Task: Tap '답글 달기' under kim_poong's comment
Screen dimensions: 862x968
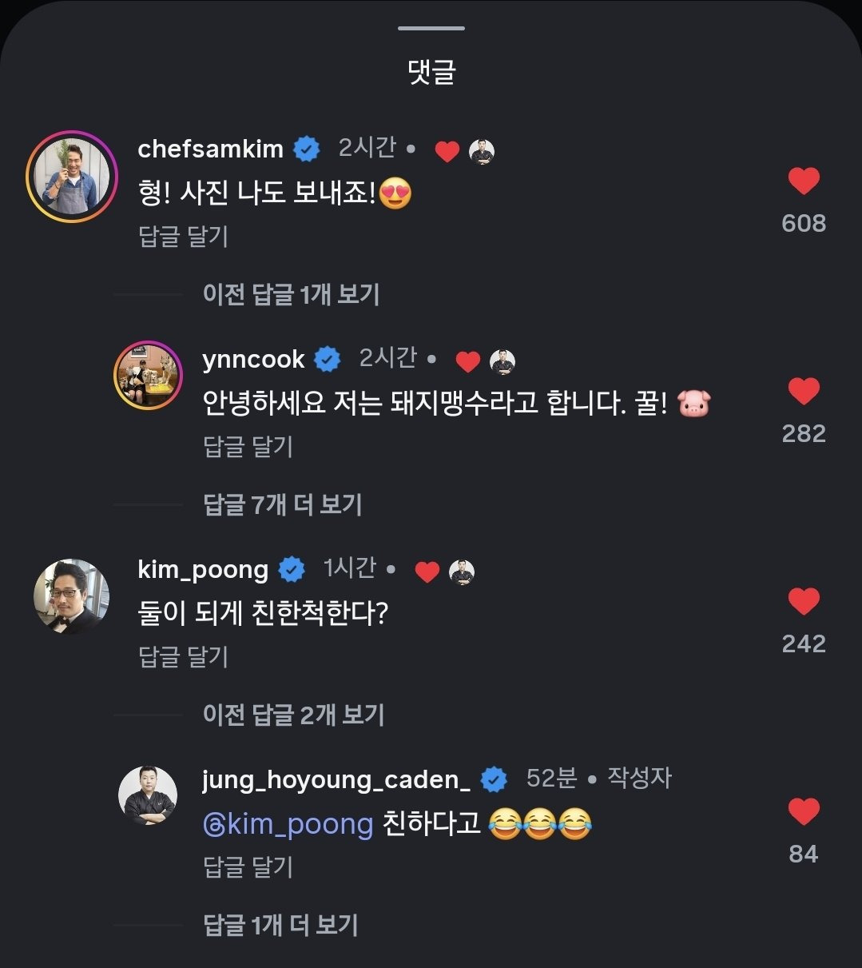Action: [x=184, y=657]
